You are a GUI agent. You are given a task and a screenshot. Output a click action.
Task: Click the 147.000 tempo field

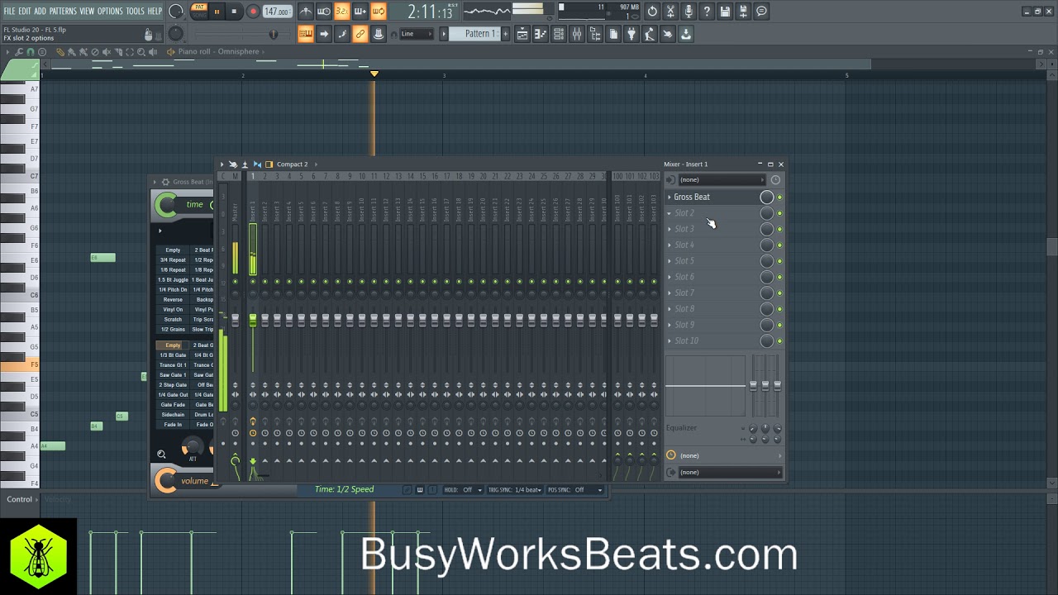(277, 12)
